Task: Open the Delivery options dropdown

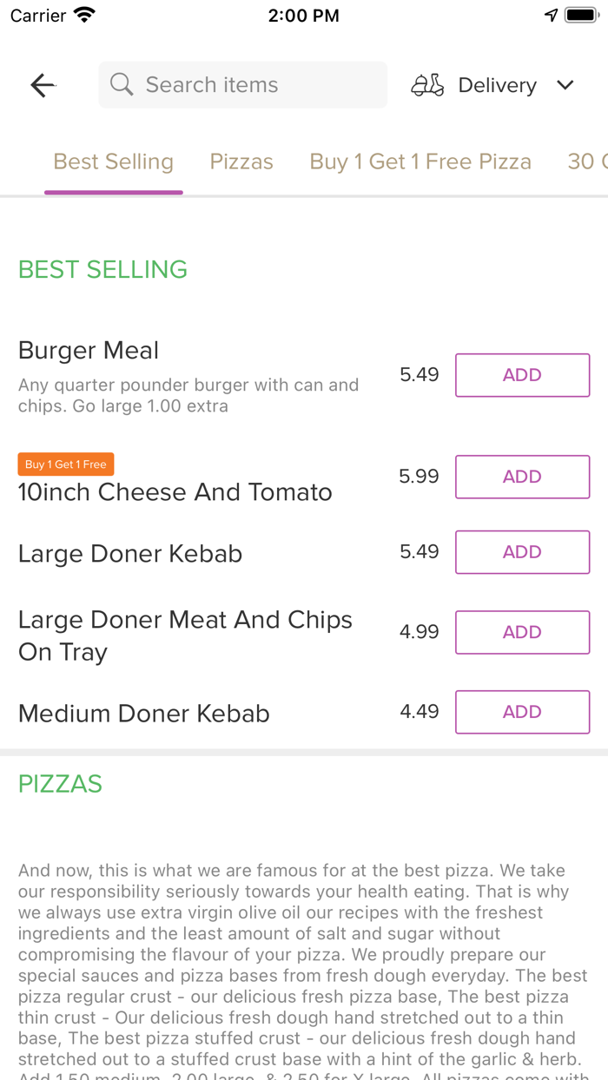Action: [497, 84]
